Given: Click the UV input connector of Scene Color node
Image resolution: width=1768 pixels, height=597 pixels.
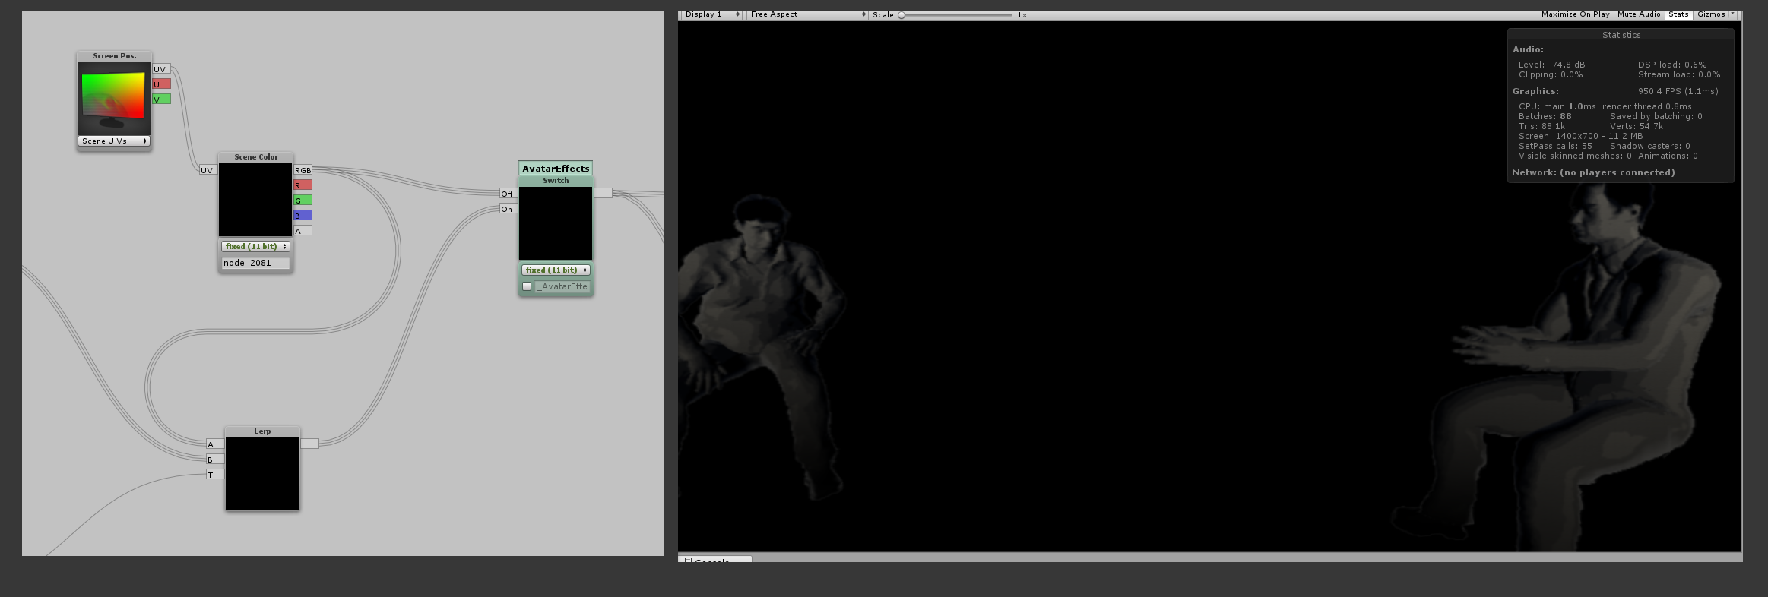Looking at the screenshot, I should 208,170.
